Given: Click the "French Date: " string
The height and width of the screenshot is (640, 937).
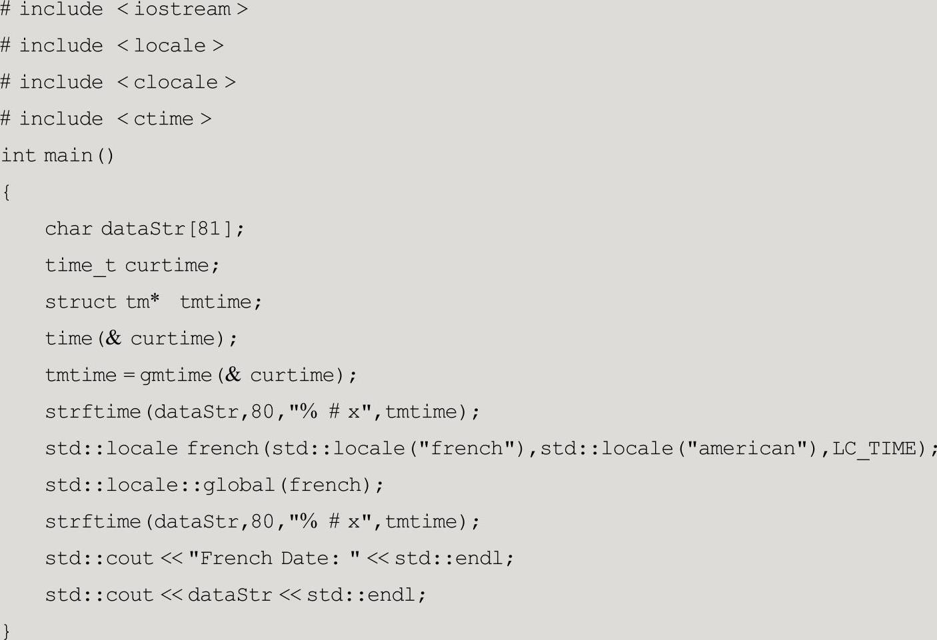Looking at the screenshot, I should tap(275, 558).
